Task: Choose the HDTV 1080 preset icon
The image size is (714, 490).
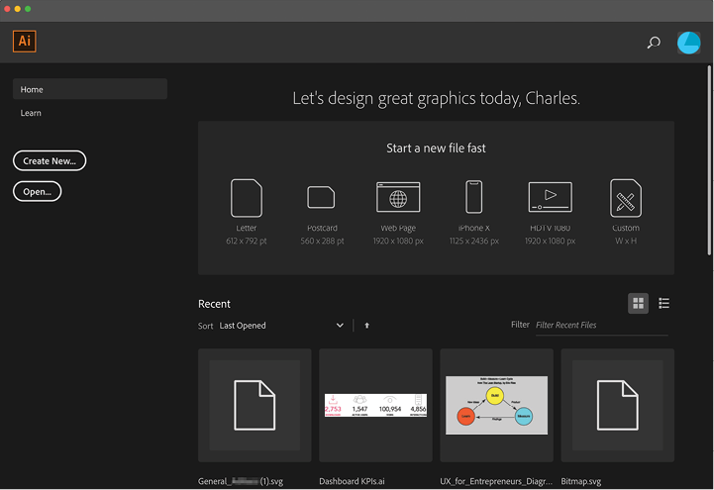Action: [550, 198]
